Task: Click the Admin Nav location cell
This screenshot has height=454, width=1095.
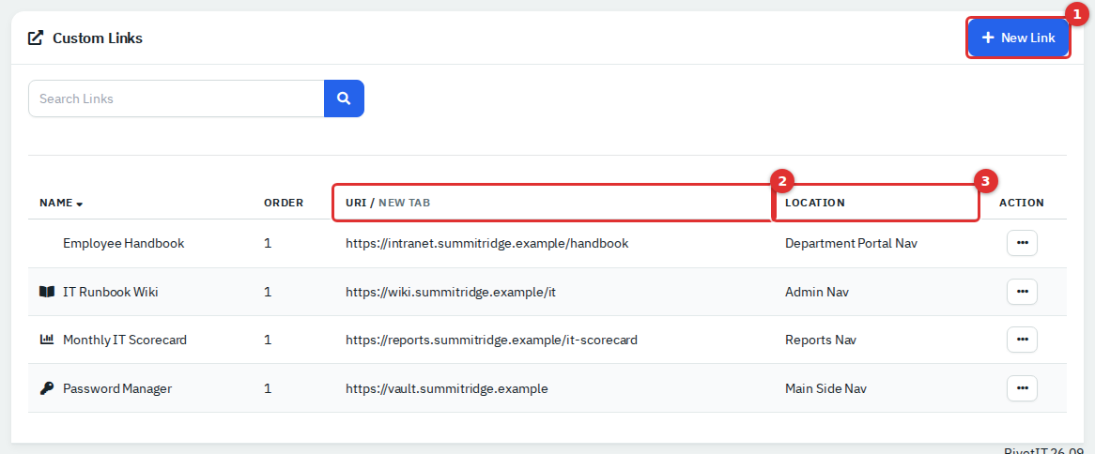Action: (817, 292)
